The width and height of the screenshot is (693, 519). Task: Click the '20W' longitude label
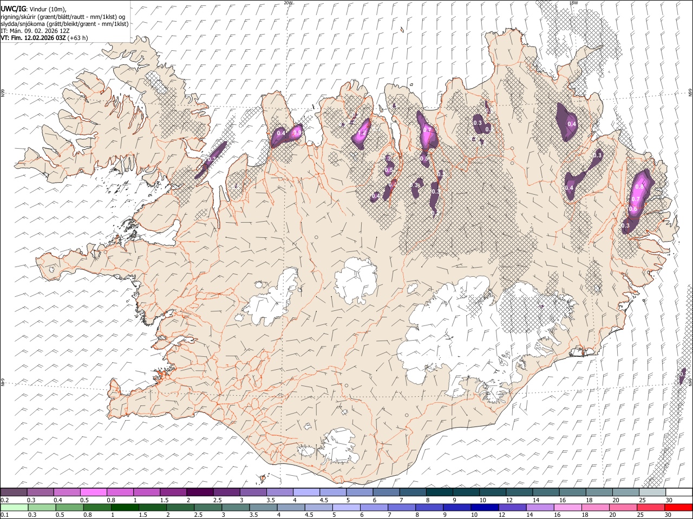pos(288,3)
